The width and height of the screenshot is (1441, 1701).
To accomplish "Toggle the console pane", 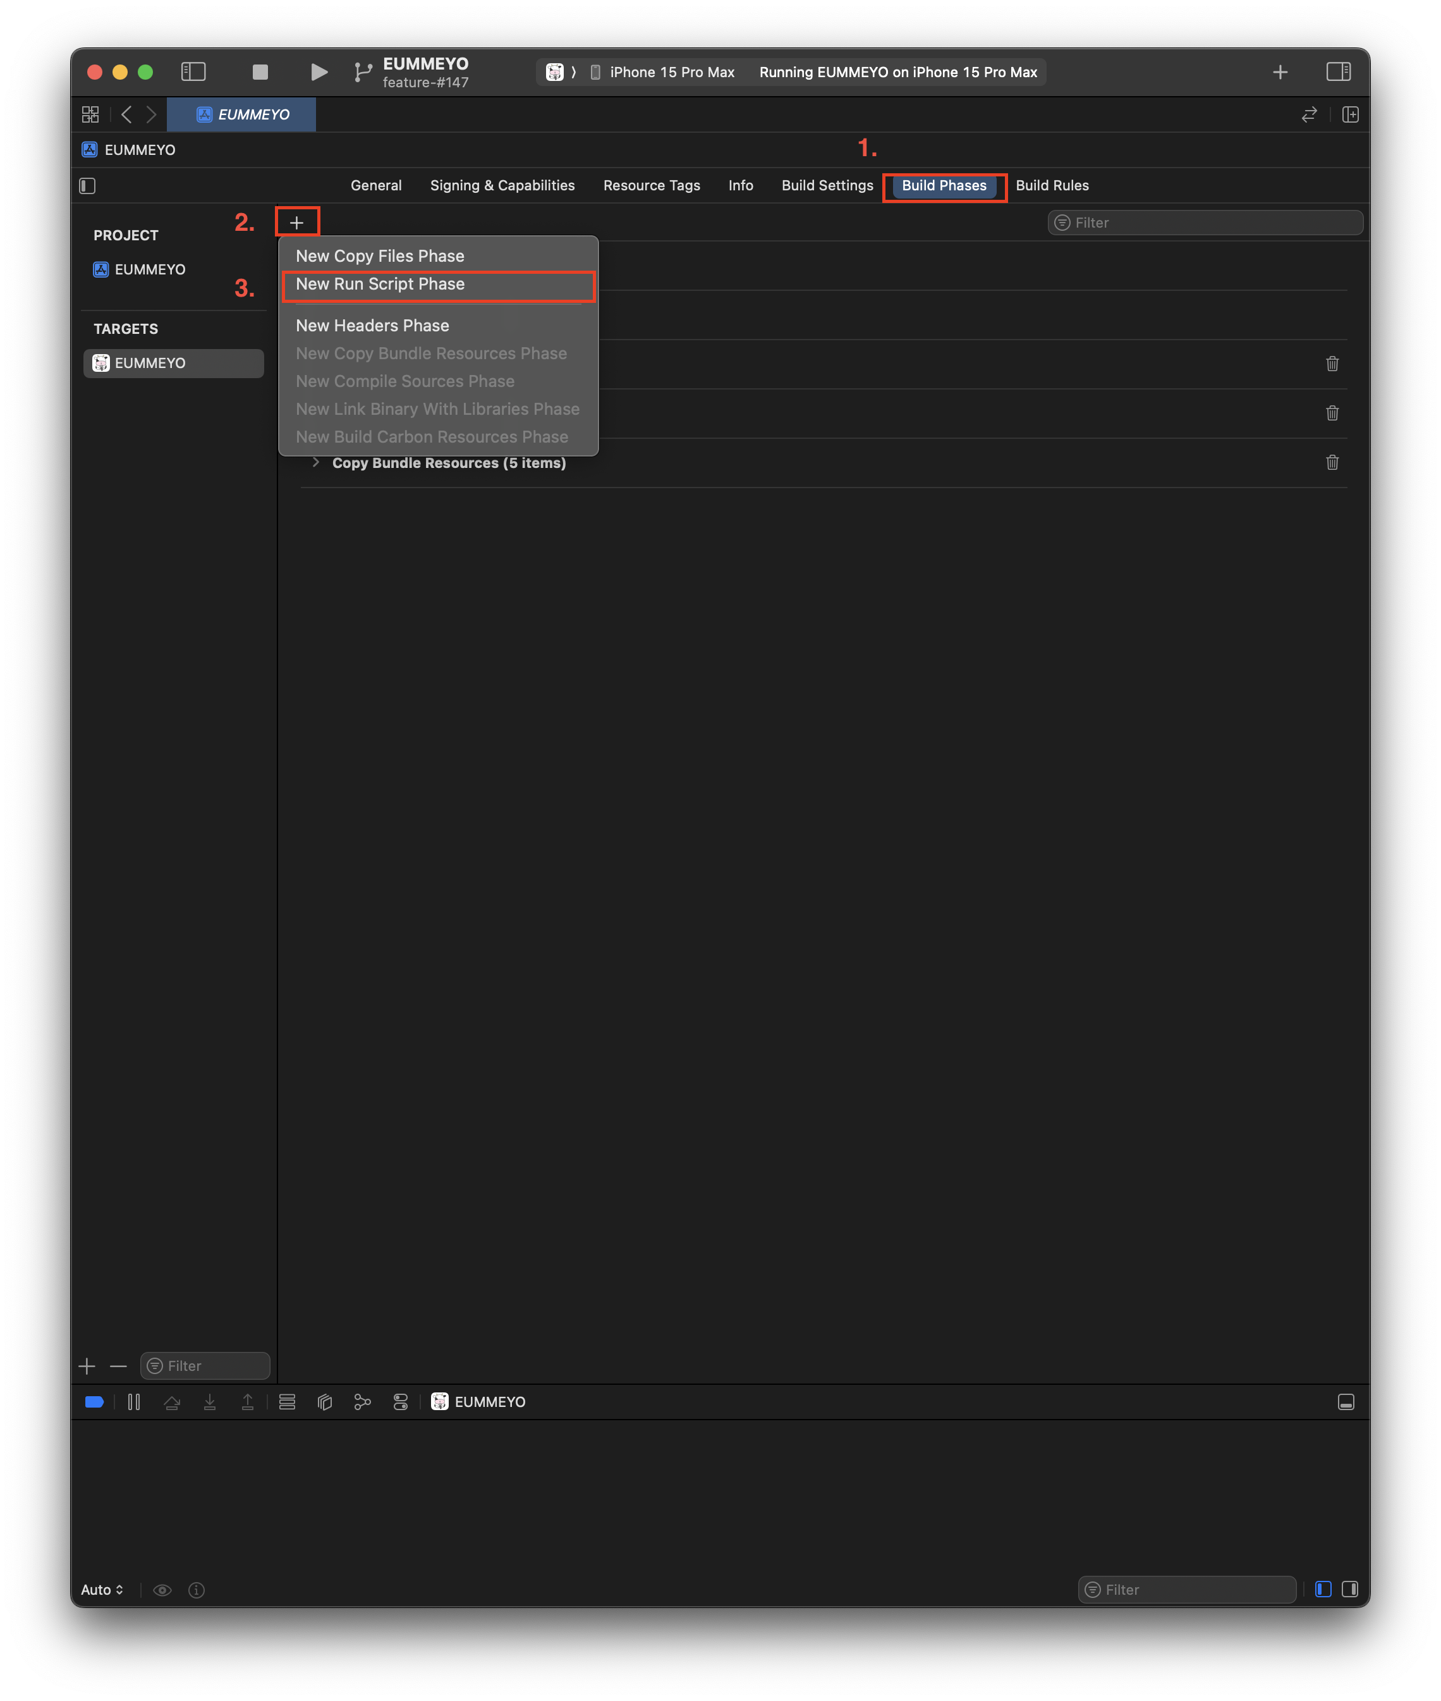I will point(1349,1589).
